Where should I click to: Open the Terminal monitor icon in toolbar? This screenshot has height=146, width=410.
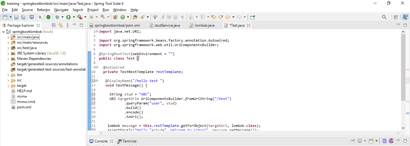32,17
